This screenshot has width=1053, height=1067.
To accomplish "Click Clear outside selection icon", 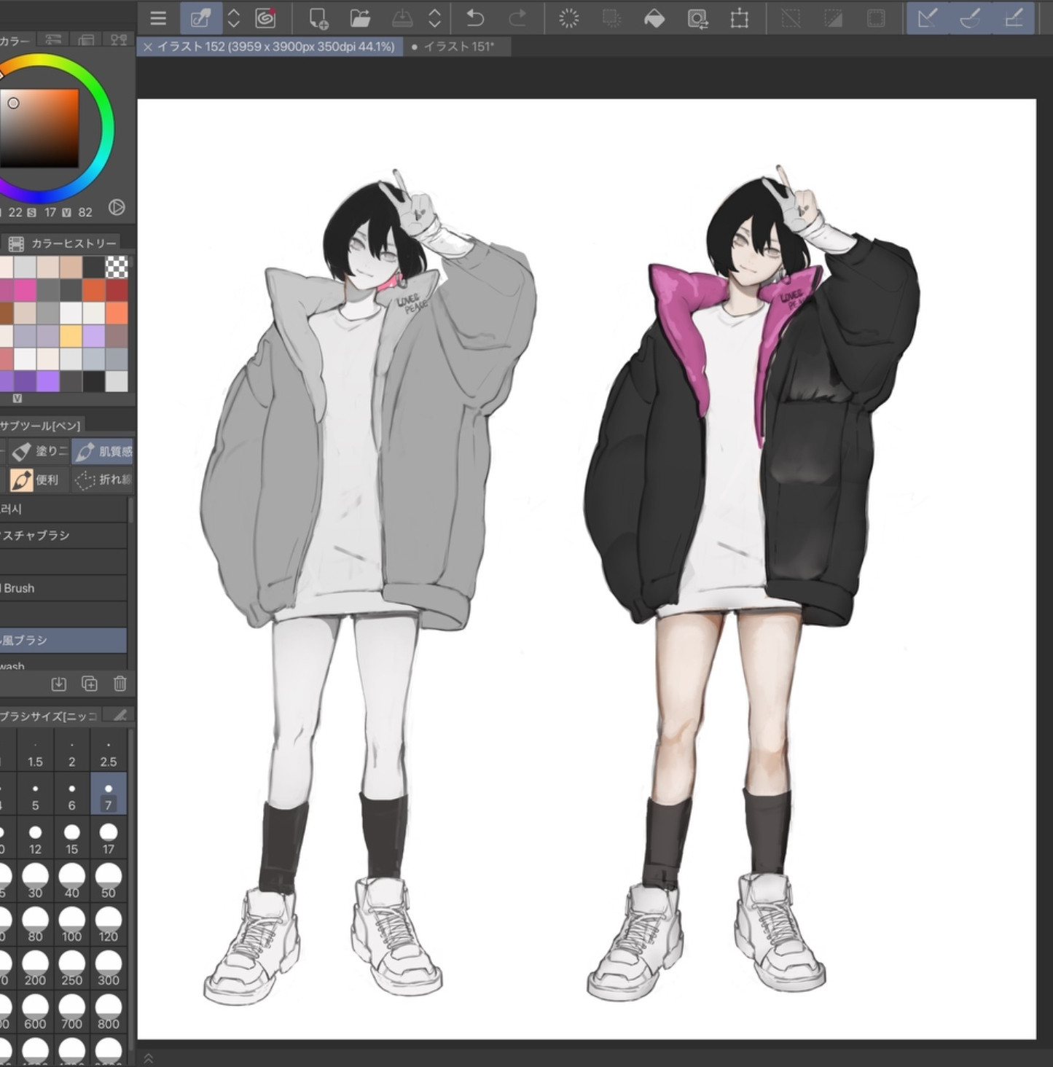I will (611, 18).
